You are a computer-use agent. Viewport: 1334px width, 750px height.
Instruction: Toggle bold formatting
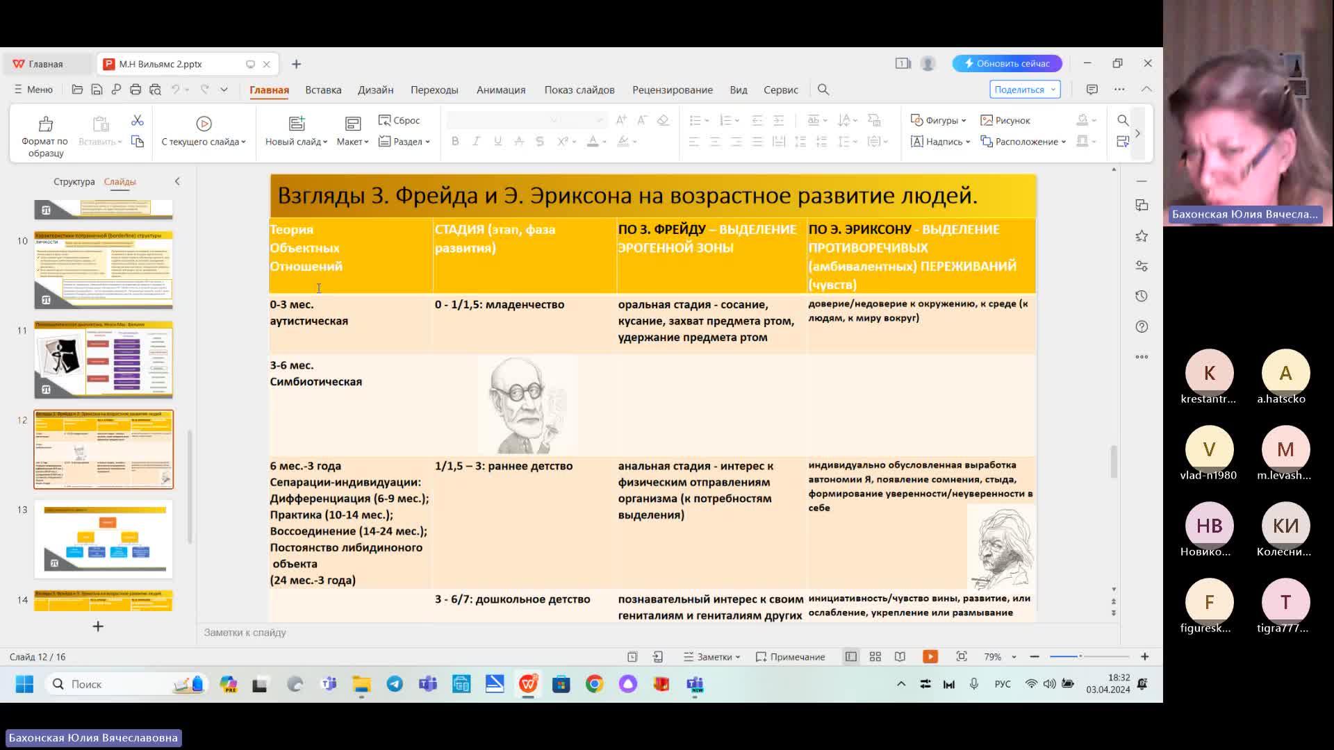(x=455, y=142)
